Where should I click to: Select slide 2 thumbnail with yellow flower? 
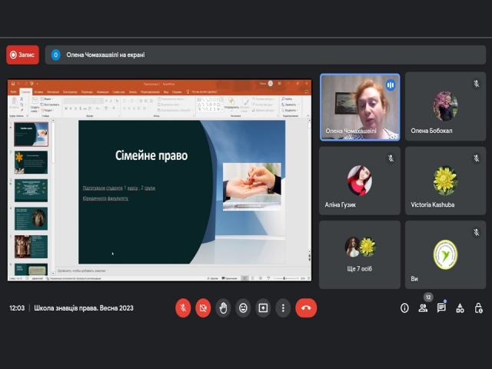[x=31, y=162]
